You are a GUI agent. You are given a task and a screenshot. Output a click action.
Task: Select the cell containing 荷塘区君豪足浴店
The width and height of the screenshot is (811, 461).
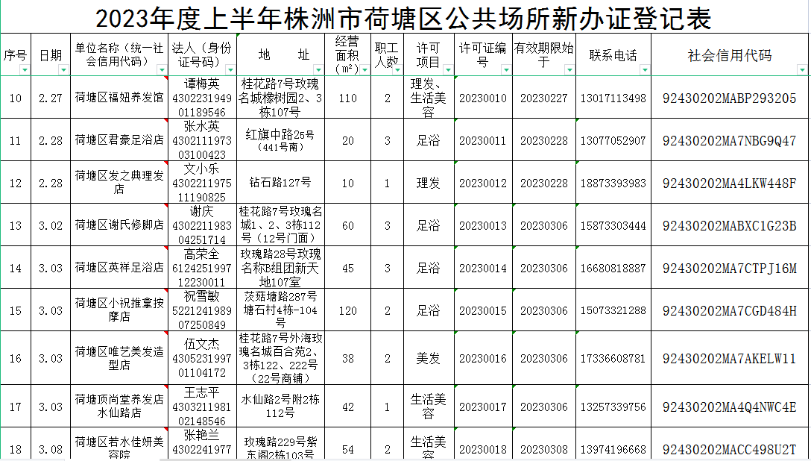pyautogui.click(x=119, y=140)
